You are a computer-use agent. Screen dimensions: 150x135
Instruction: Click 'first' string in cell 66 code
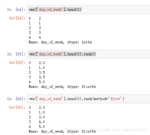point(115,99)
